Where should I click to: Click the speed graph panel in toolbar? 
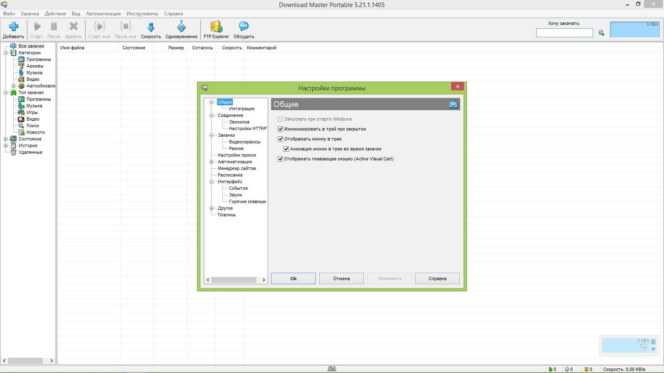635,29
